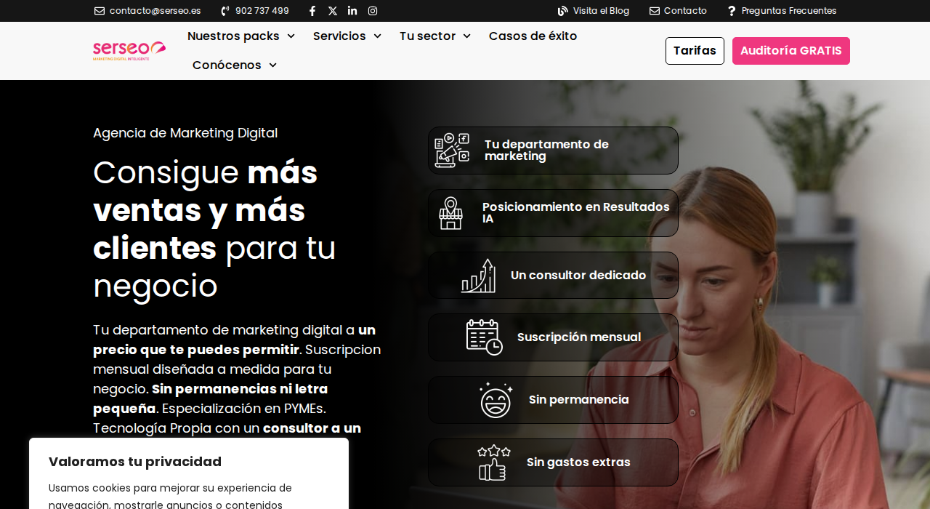Click the Serseo logo
Viewport: 930px width, 509px height.
129,51
